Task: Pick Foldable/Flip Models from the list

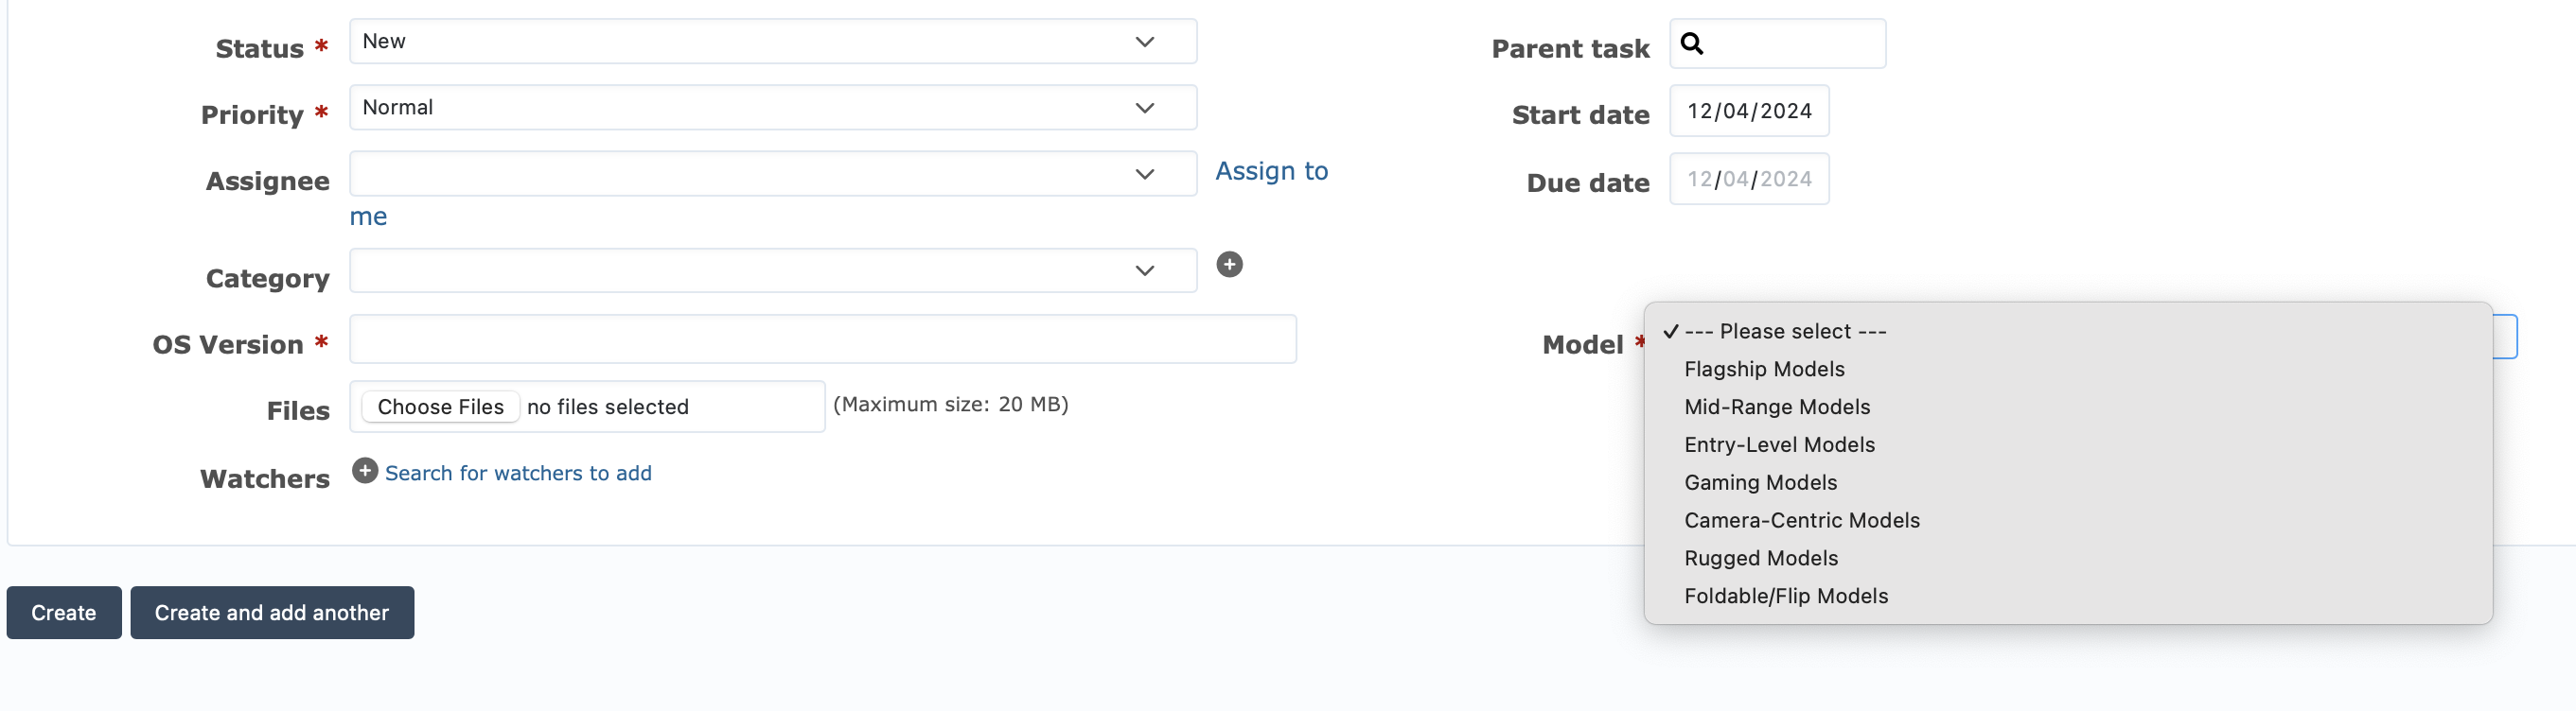Action: pos(1786,595)
